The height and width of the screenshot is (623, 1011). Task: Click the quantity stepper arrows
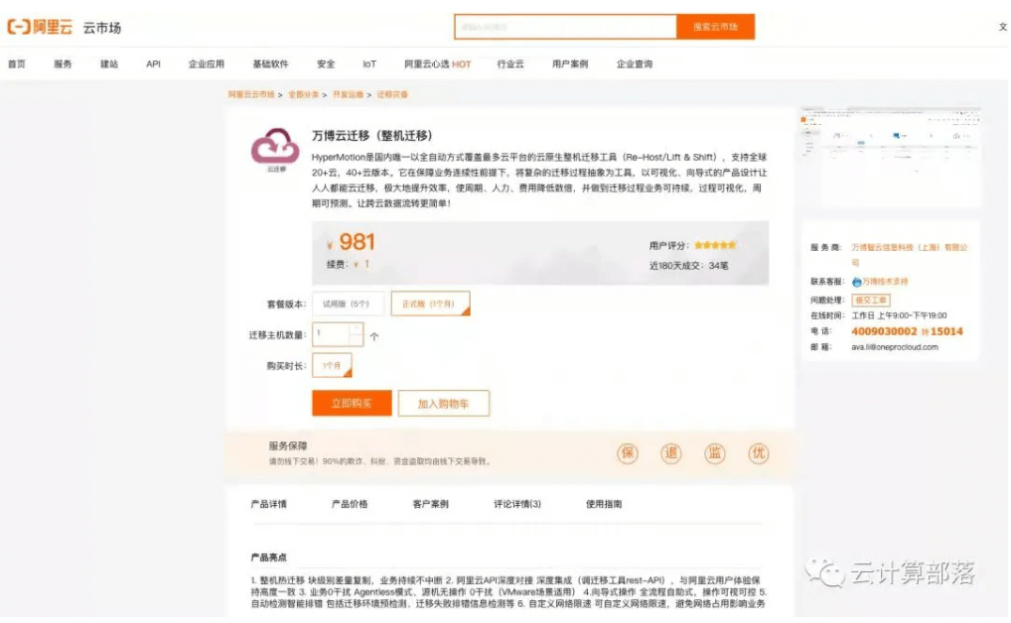[x=357, y=333]
